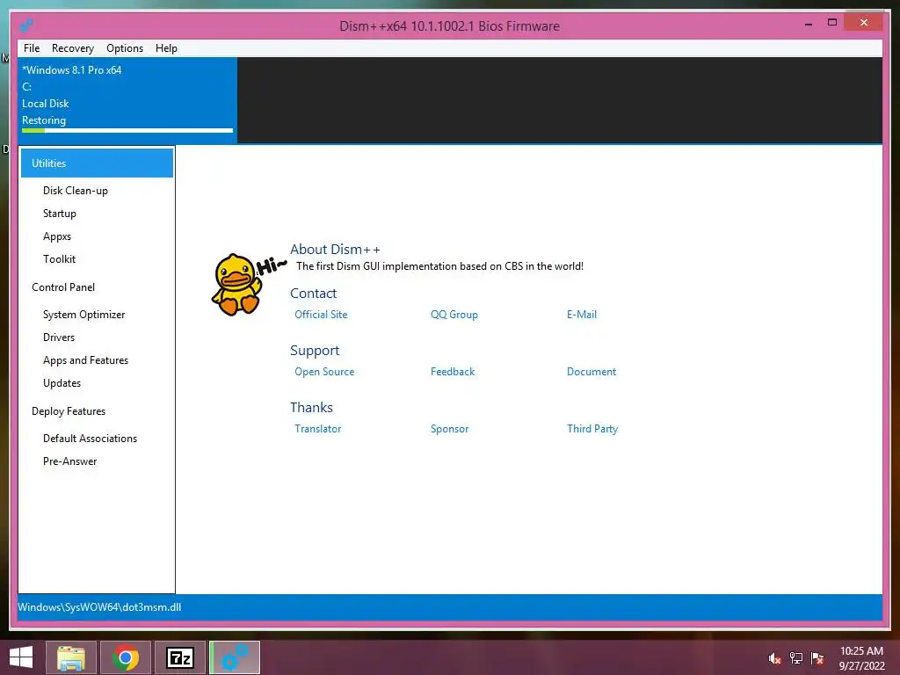This screenshot has height=675, width=900.
Task: Close the Dism++ window
Action: pyautogui.click(x=864, y=23)
